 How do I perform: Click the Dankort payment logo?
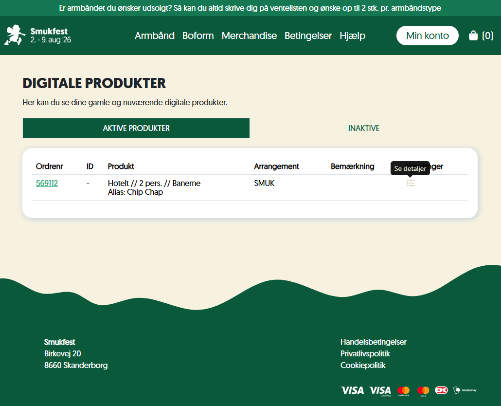coord(441,390)
